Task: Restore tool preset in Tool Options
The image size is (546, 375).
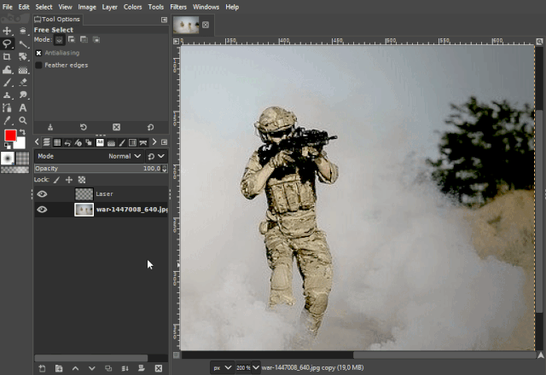Action: [84, 127]
